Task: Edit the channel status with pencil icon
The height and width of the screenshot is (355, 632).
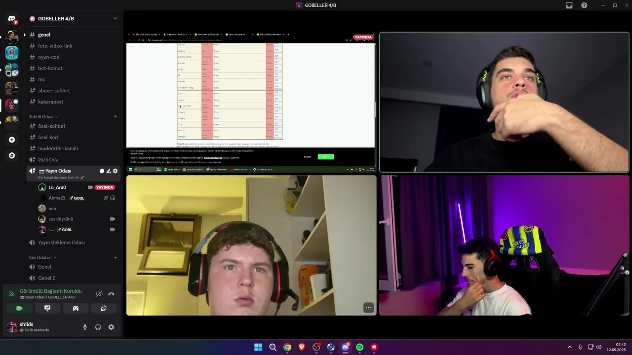Action: [82, 177]
